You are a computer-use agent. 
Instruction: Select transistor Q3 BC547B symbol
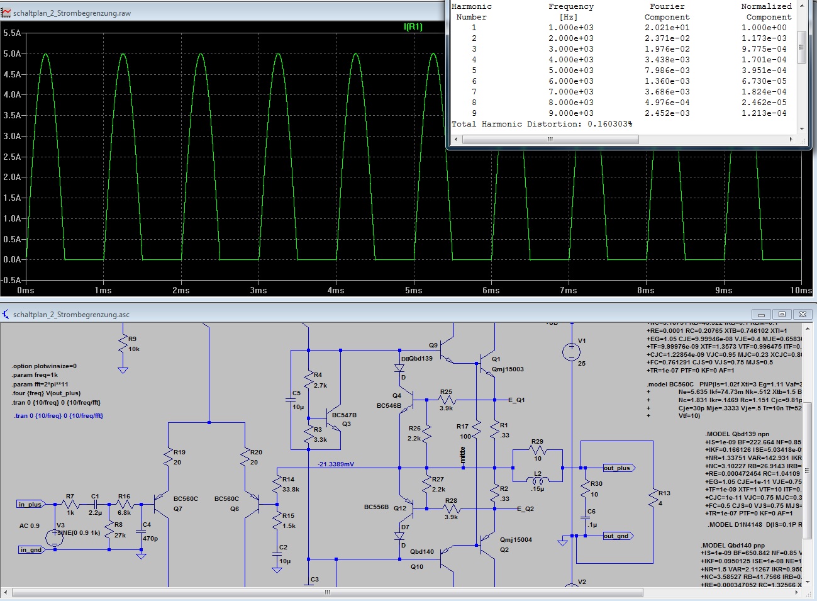pyautogui.click(x=333, y=417)
